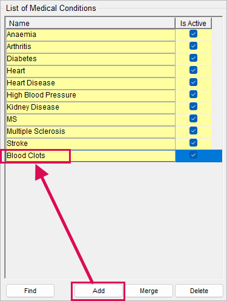Toggle the Arthritis active checkbox

(193, 46)
